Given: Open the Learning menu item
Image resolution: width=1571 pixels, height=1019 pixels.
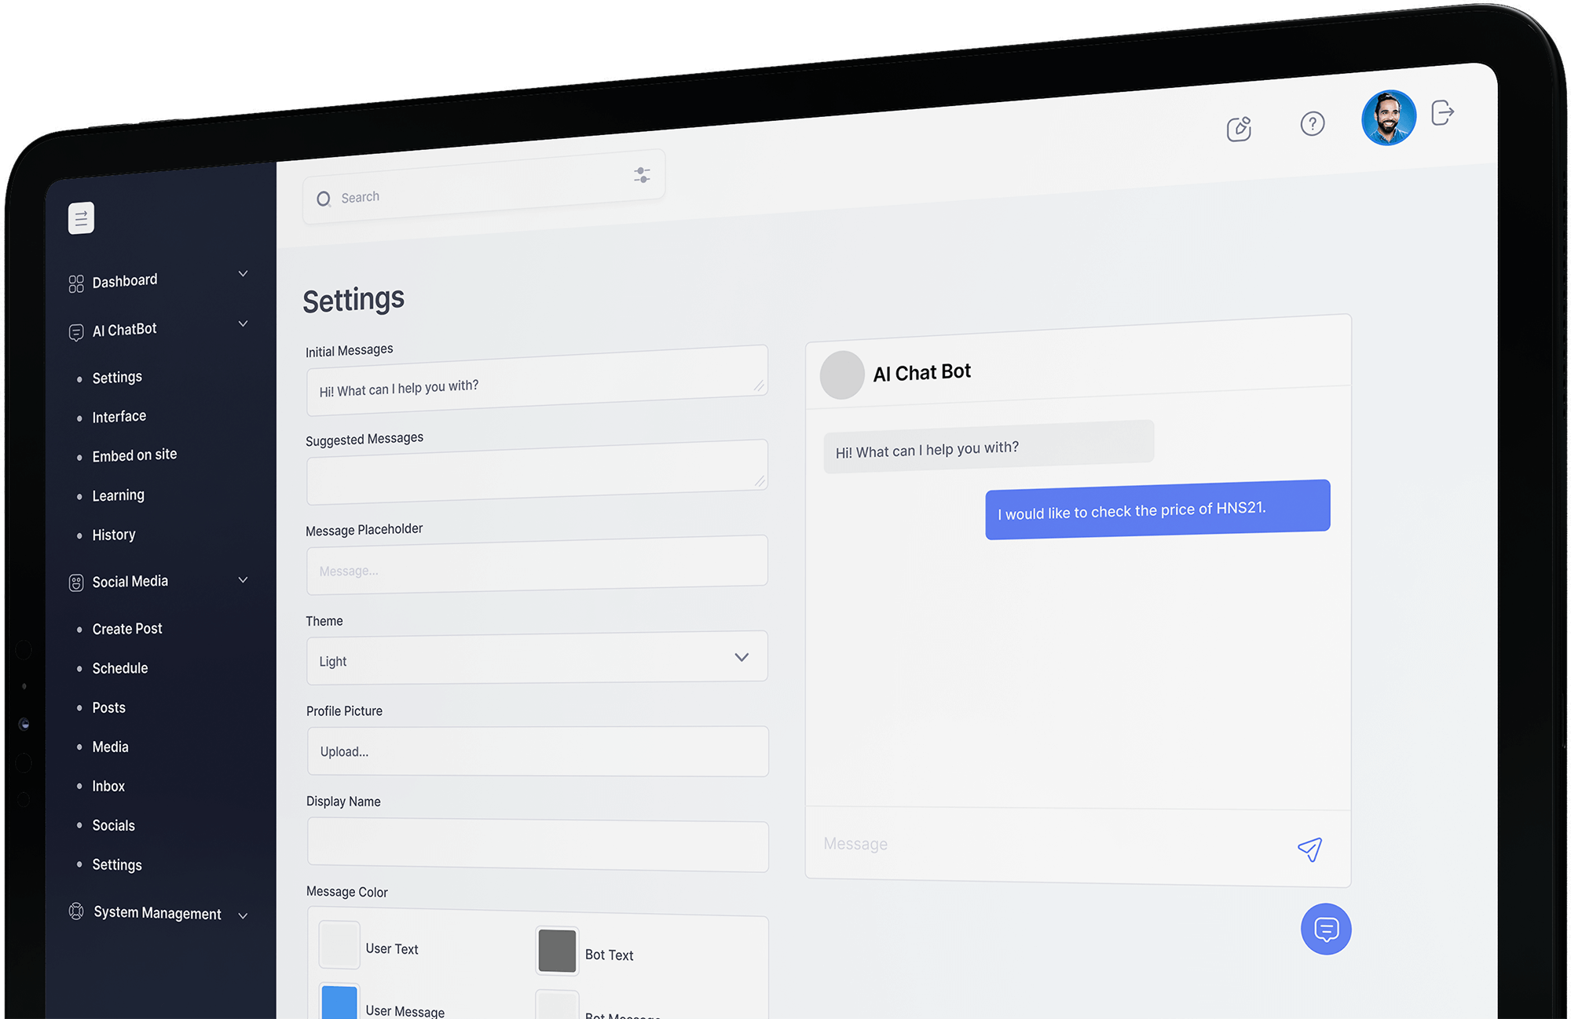Looking at the screenshot, I should (119, 495).
